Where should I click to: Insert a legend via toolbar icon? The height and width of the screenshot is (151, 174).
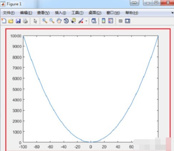[111, 21]
